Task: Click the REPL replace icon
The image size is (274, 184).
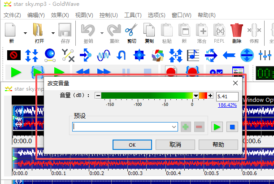Action: click(219, 30)
